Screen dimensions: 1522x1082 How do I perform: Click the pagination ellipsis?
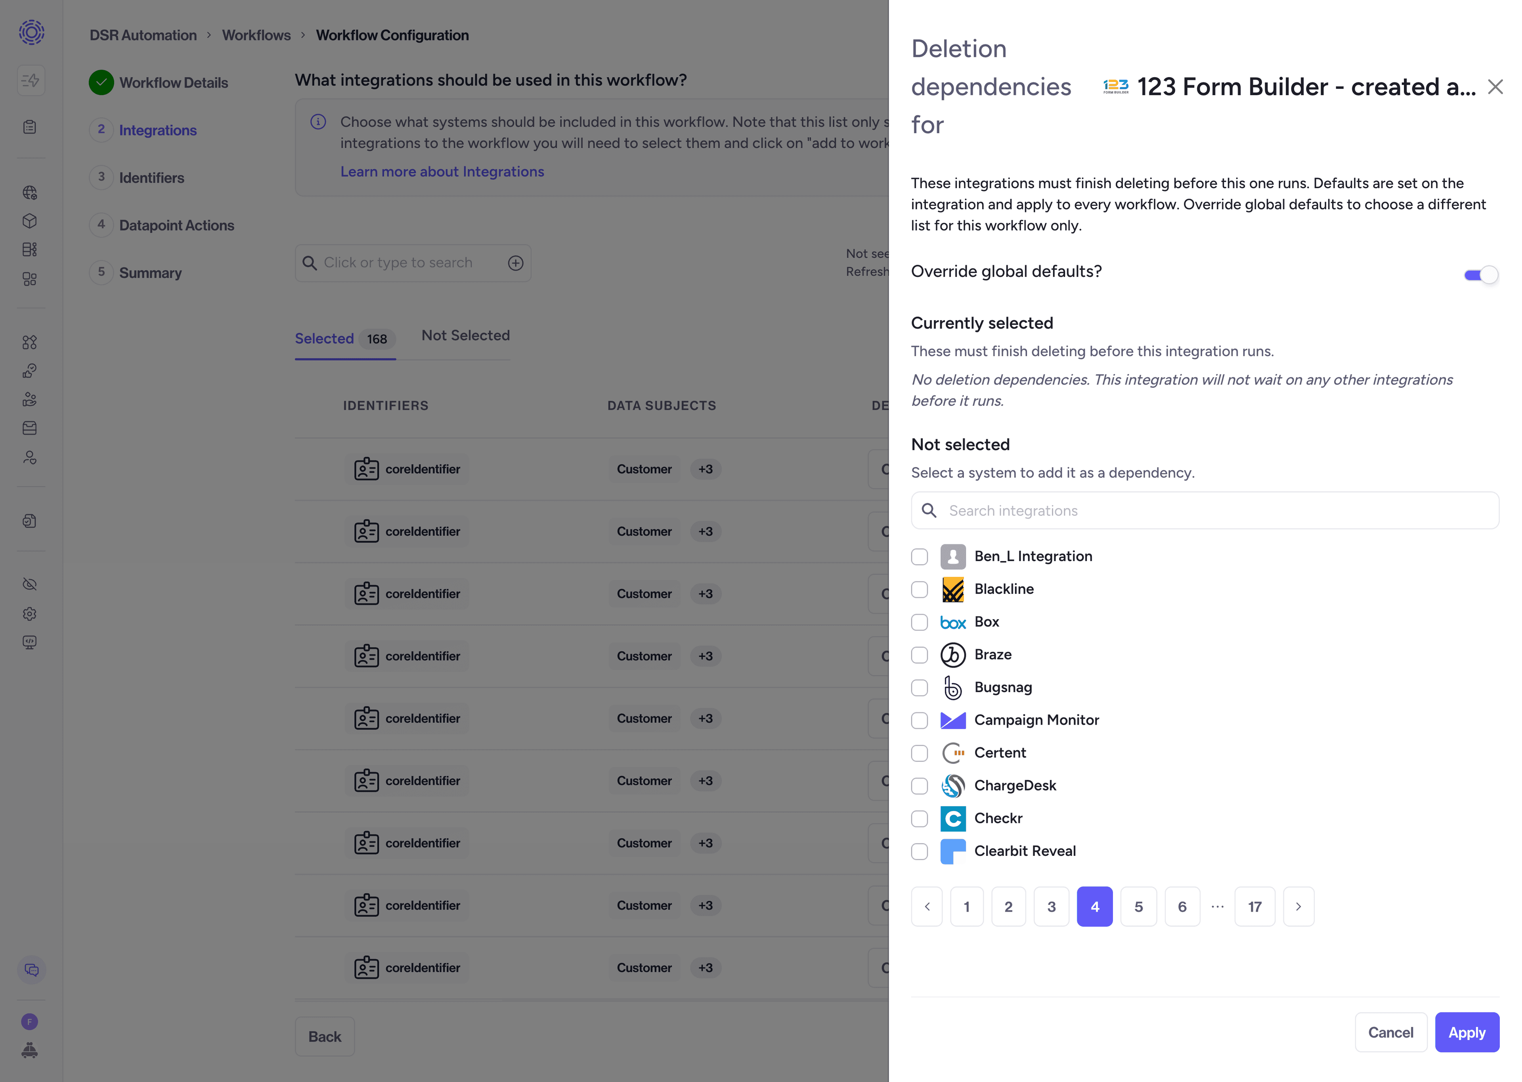tap(1218, 907)
